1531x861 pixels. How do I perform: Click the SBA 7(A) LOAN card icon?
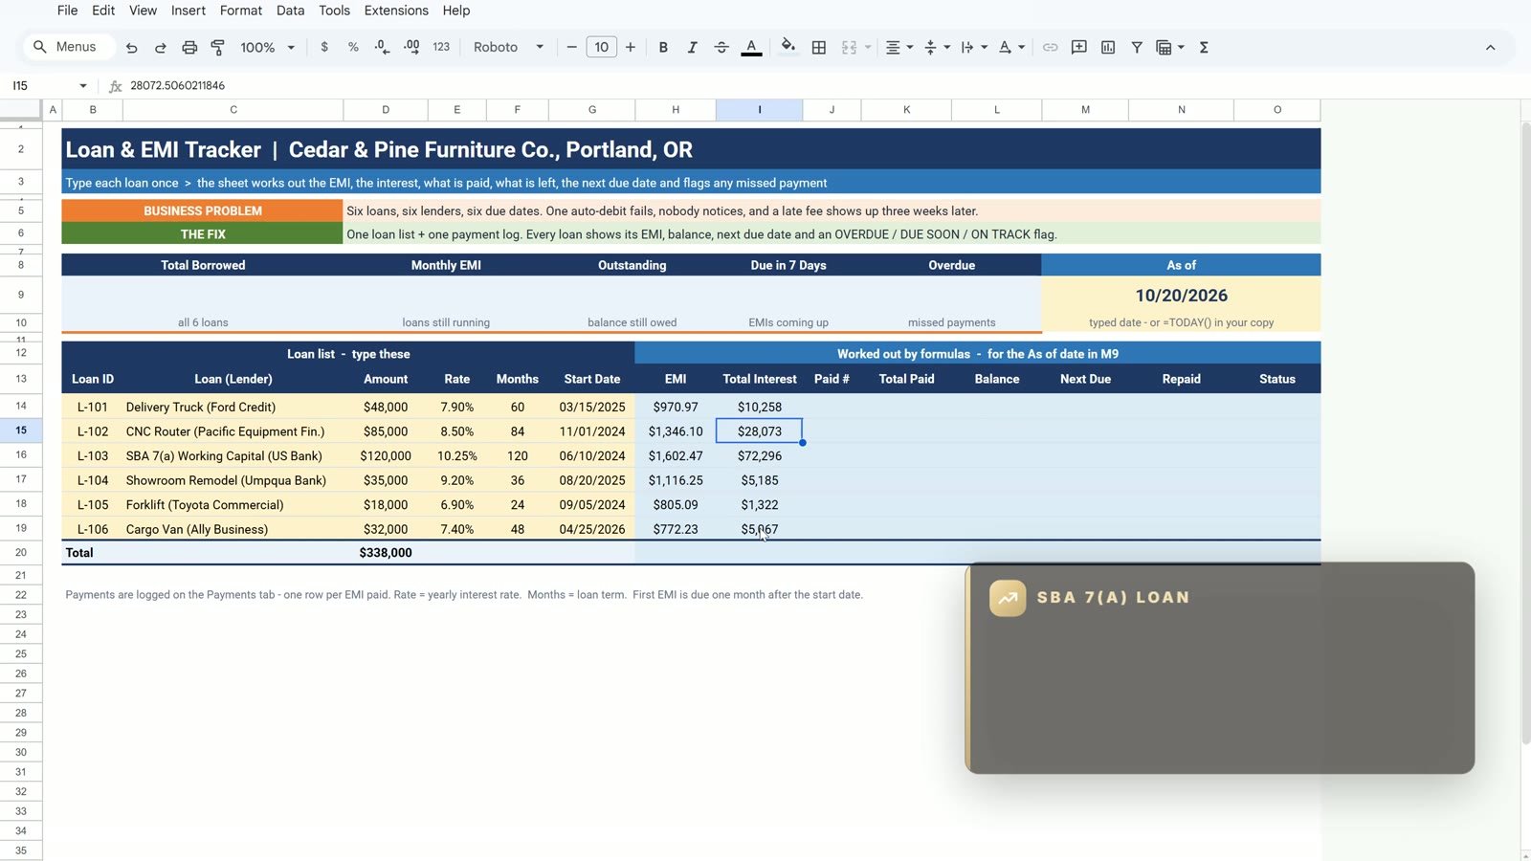1008,598
